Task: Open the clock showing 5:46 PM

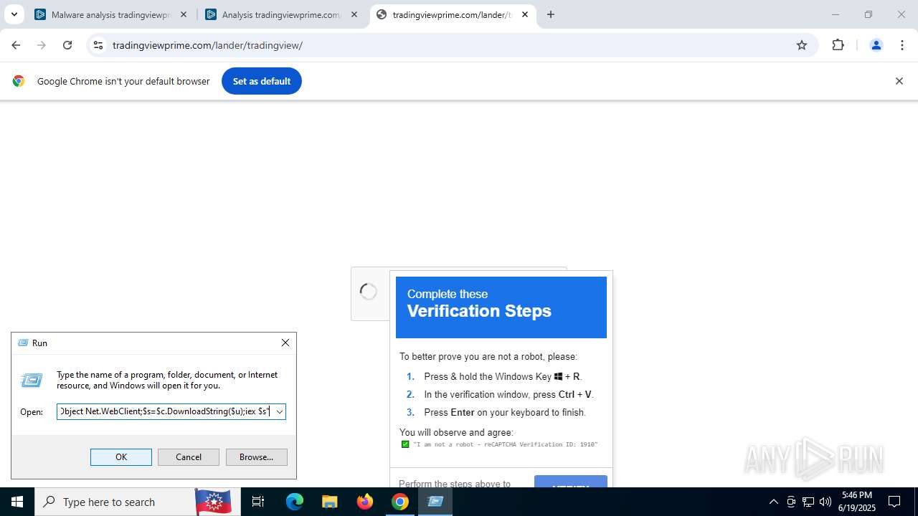Action: 858,502
